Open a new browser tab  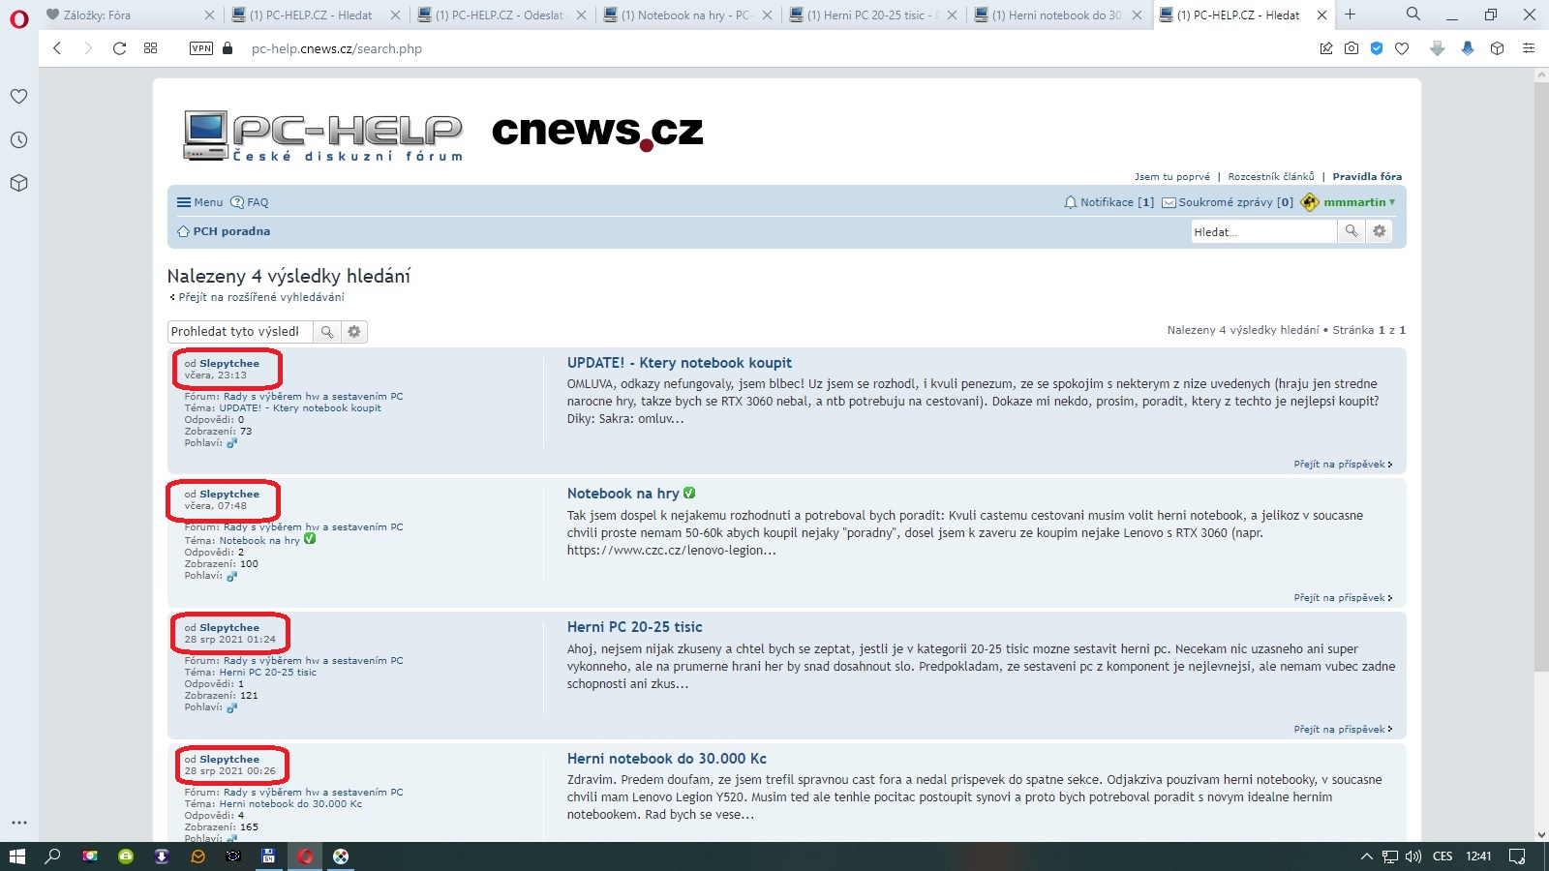(1350, 15)
